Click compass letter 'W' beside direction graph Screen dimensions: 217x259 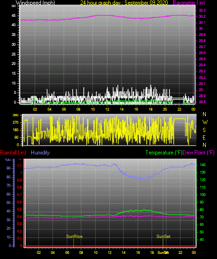click(x=205, y=122)
